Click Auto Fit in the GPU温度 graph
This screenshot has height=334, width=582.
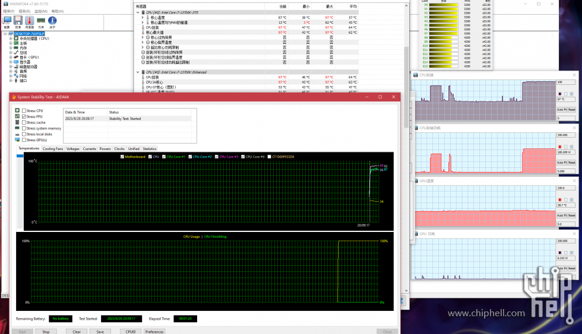click(562, 215)
